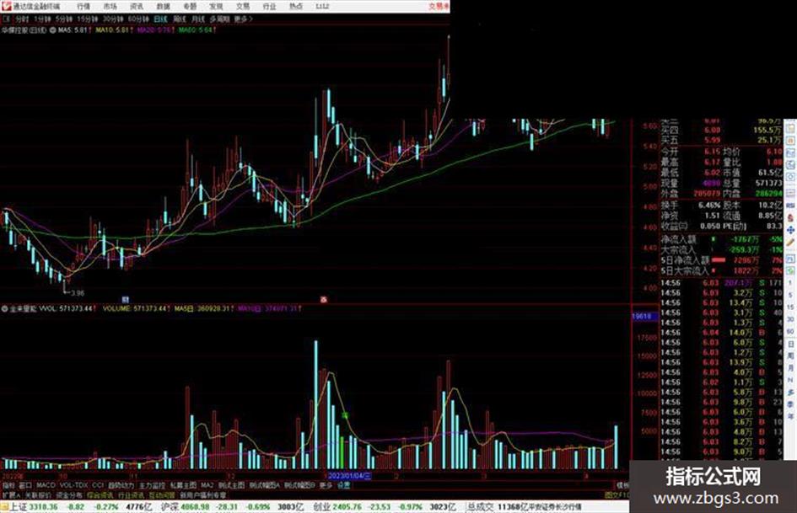
Task: Select the 趋势动力 indicator tab
Action: point(121,485)
